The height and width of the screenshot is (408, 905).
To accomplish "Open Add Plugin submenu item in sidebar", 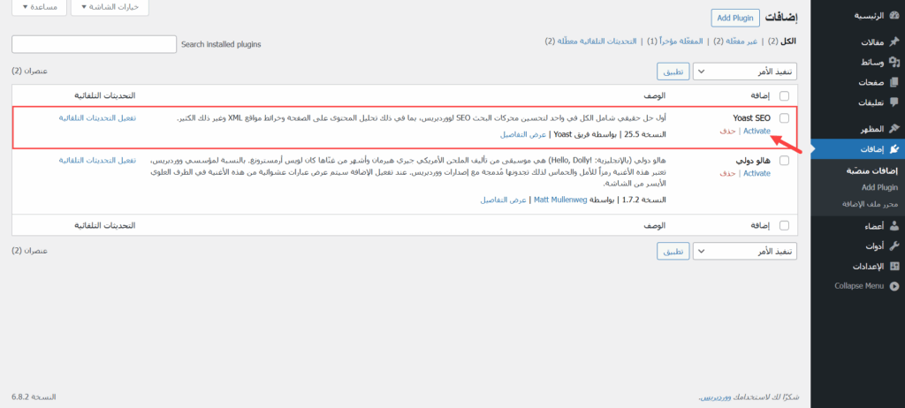I will pyautogui.click(x=880, y=187).
